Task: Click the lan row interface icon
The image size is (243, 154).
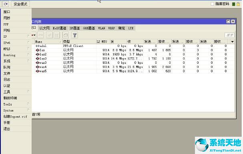Action: pos(38,50)
